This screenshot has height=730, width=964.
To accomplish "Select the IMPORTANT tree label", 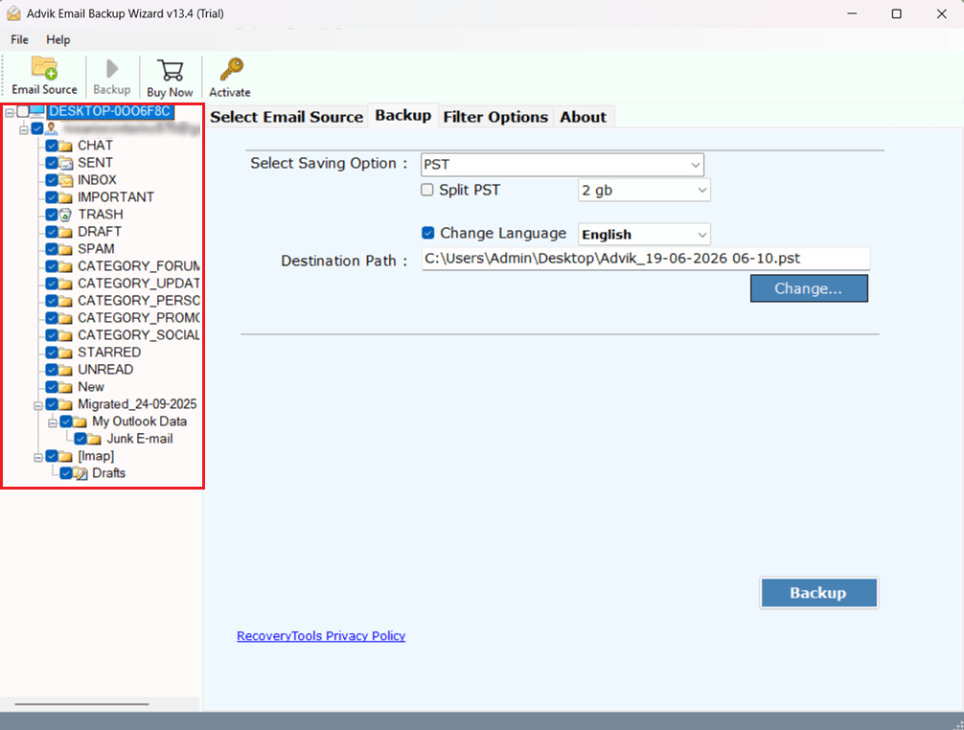I will point(116,197).
